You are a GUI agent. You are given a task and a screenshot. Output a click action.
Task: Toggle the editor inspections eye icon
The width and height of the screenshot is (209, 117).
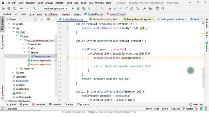pos(203,23)
